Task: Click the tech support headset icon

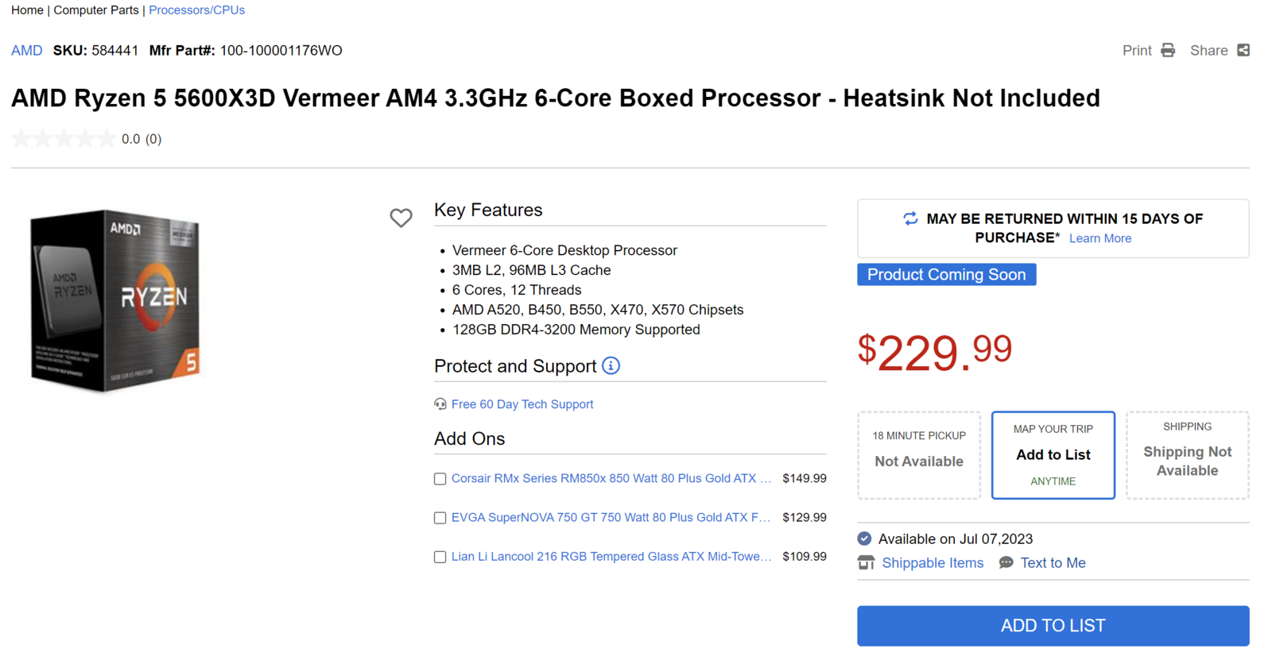Action: click(440, 404)
